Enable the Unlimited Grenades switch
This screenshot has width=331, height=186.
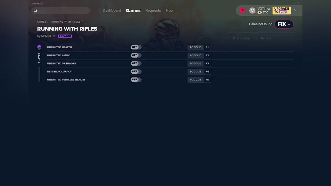pyautogui.click(x=136, y=63)
